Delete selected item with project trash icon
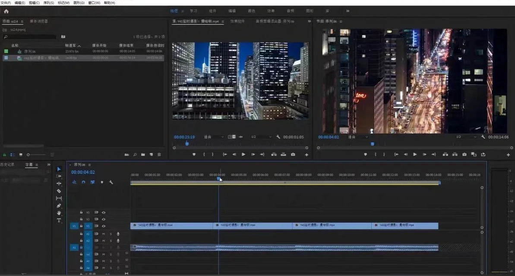This screenshot has width=515, height=276. pyautogui.click(x=159, y=155)
